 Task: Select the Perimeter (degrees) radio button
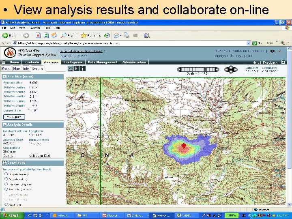pyautogui.click(x=6, y=184)
